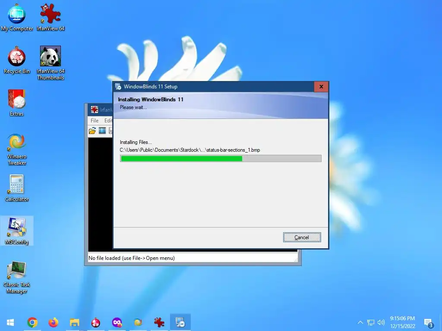
Task: Click the Installing Files label text
Action: pos(136,142)
